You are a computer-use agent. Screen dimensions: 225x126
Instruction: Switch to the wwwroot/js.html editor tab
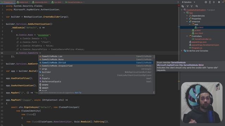[x=40, y=2]
